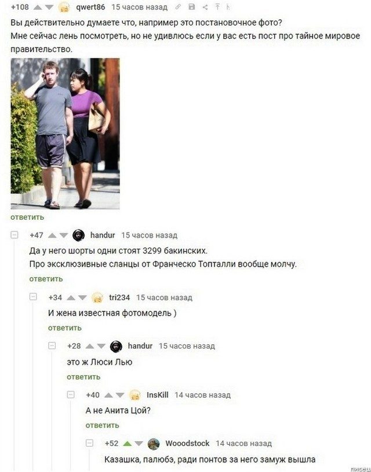Collapse handur's first comment thread

tap(14, 235)
